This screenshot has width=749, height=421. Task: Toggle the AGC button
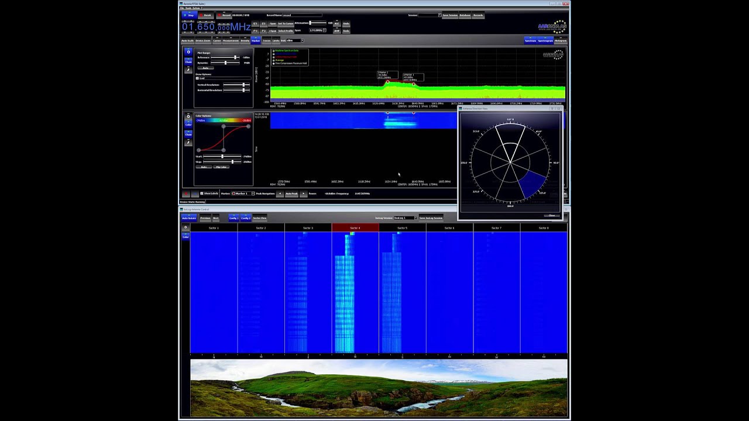tap(336, 23)
